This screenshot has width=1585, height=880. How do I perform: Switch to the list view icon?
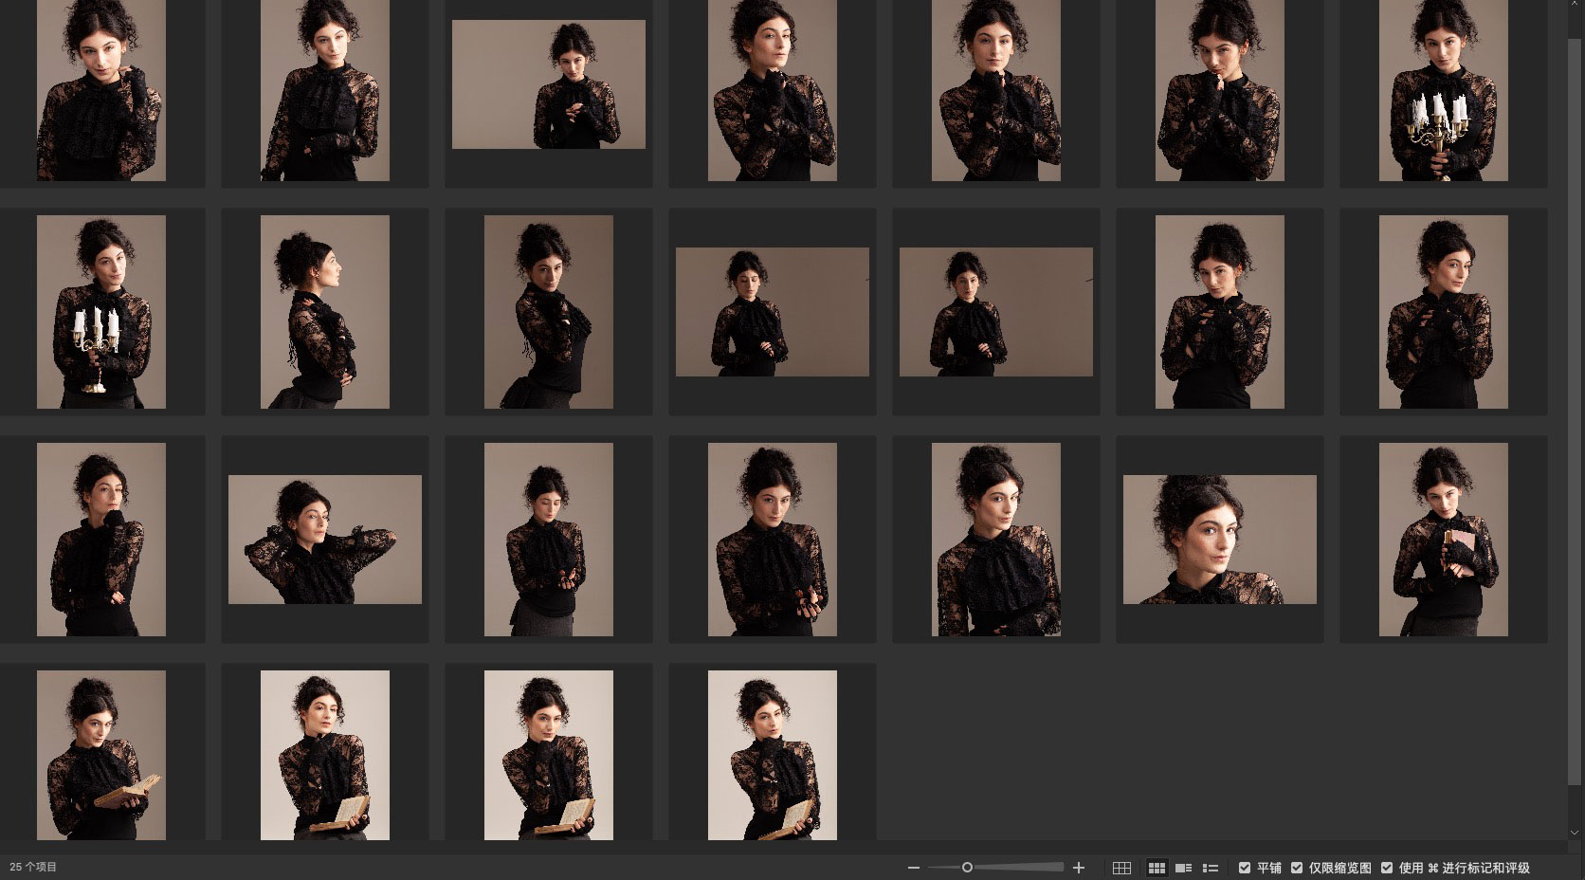point(1210,868)
